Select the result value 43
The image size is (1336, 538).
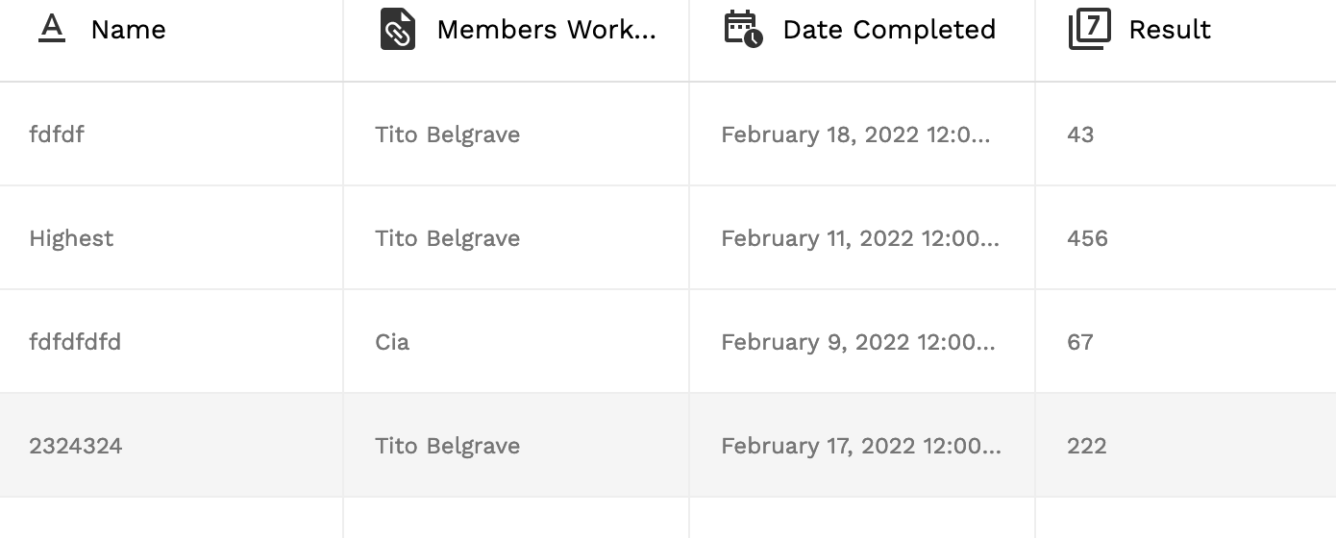pos(1080,134)
